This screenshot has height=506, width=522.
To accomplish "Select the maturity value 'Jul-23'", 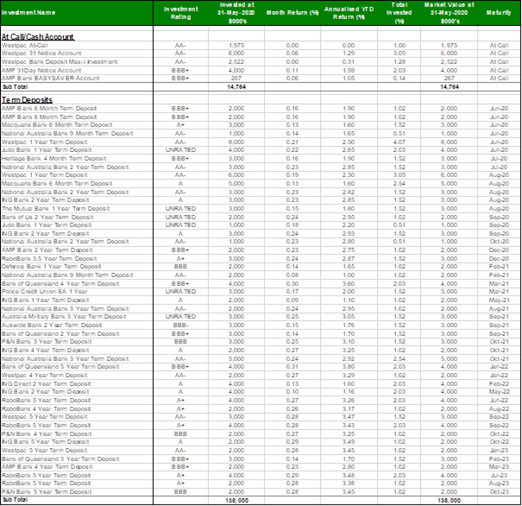I will pos(499,476).
